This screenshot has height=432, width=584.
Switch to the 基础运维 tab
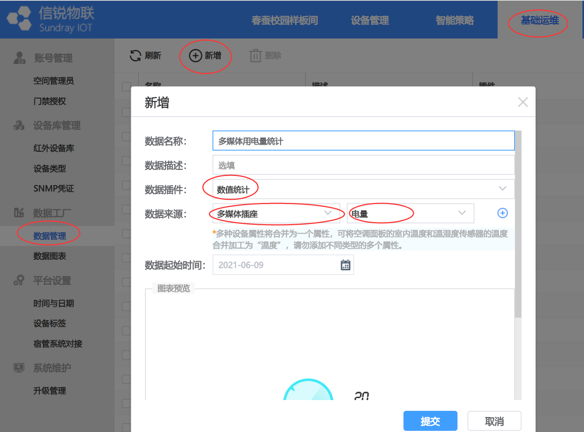539,20
